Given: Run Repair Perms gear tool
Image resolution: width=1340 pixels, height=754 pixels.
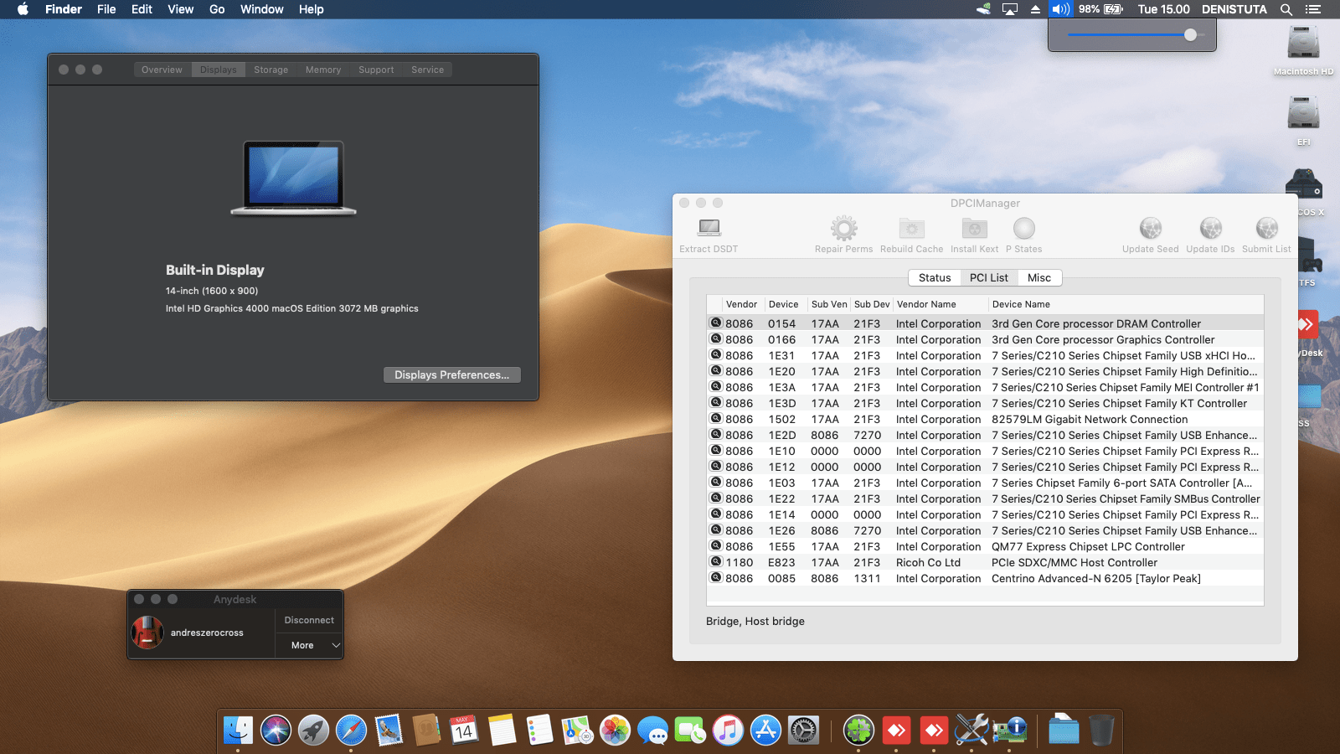Looking at the screenshot, I should click(843, 235).
